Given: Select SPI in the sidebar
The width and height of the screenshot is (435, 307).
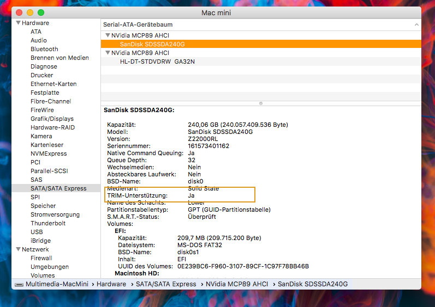Looking at the screenshot, I should coord(35,197).
